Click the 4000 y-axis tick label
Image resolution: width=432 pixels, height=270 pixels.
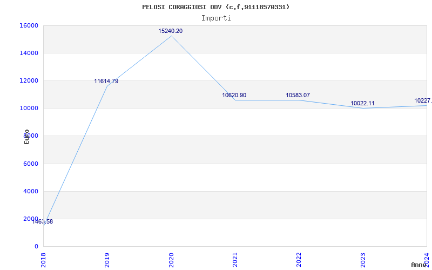tap(30, 192)
